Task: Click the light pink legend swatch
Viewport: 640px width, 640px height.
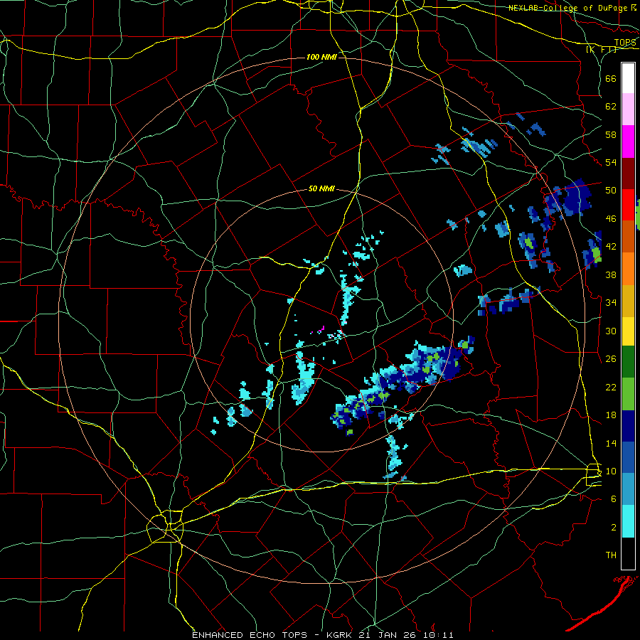Action: 628,109
